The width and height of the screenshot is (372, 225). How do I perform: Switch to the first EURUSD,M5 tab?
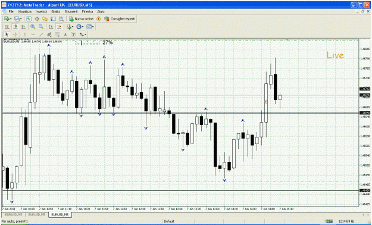[14, 214]
